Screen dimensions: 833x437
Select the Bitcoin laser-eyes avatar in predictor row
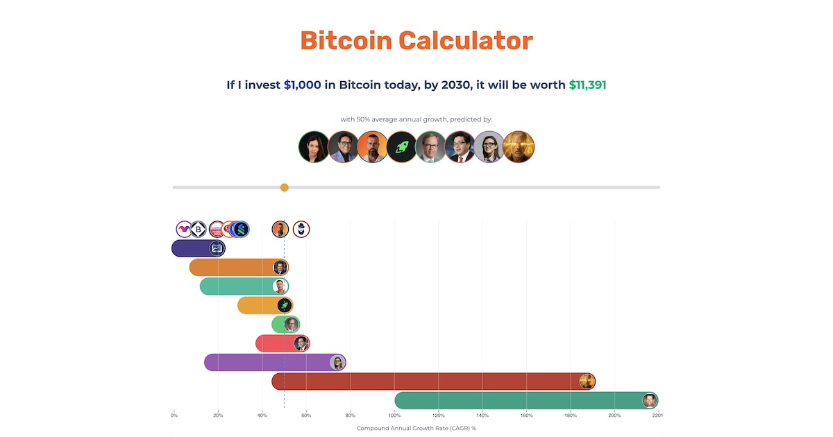(x=519, y=146)
